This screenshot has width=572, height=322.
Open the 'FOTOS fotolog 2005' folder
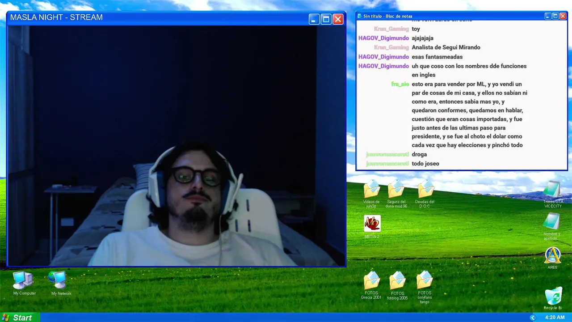(x=397, y=286)
